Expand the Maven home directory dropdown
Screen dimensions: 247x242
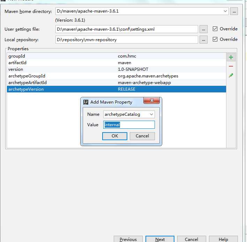[225, 11]
